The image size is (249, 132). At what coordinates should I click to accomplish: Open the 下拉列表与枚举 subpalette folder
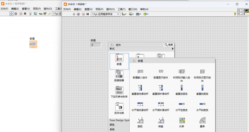pos(119,92)
